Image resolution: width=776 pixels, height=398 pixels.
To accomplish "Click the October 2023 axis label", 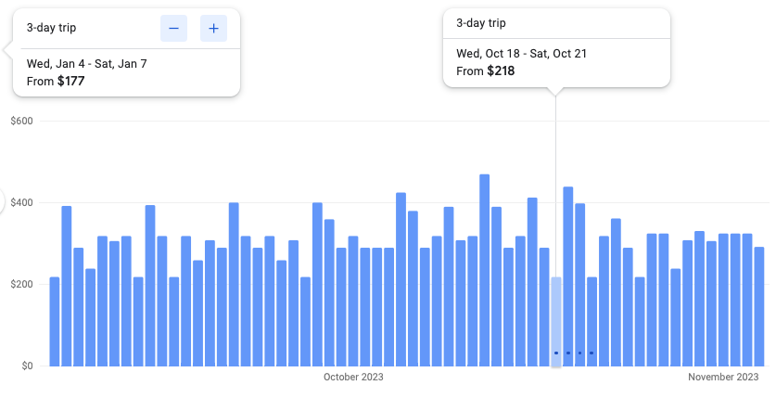I will [353, 378].
